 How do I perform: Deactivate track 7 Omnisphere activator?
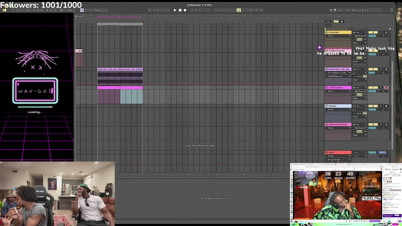[x=373, y=88]
